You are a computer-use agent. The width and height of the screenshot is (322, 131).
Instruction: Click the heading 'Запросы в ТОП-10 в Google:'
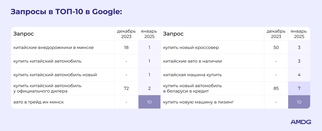(66, 12)
